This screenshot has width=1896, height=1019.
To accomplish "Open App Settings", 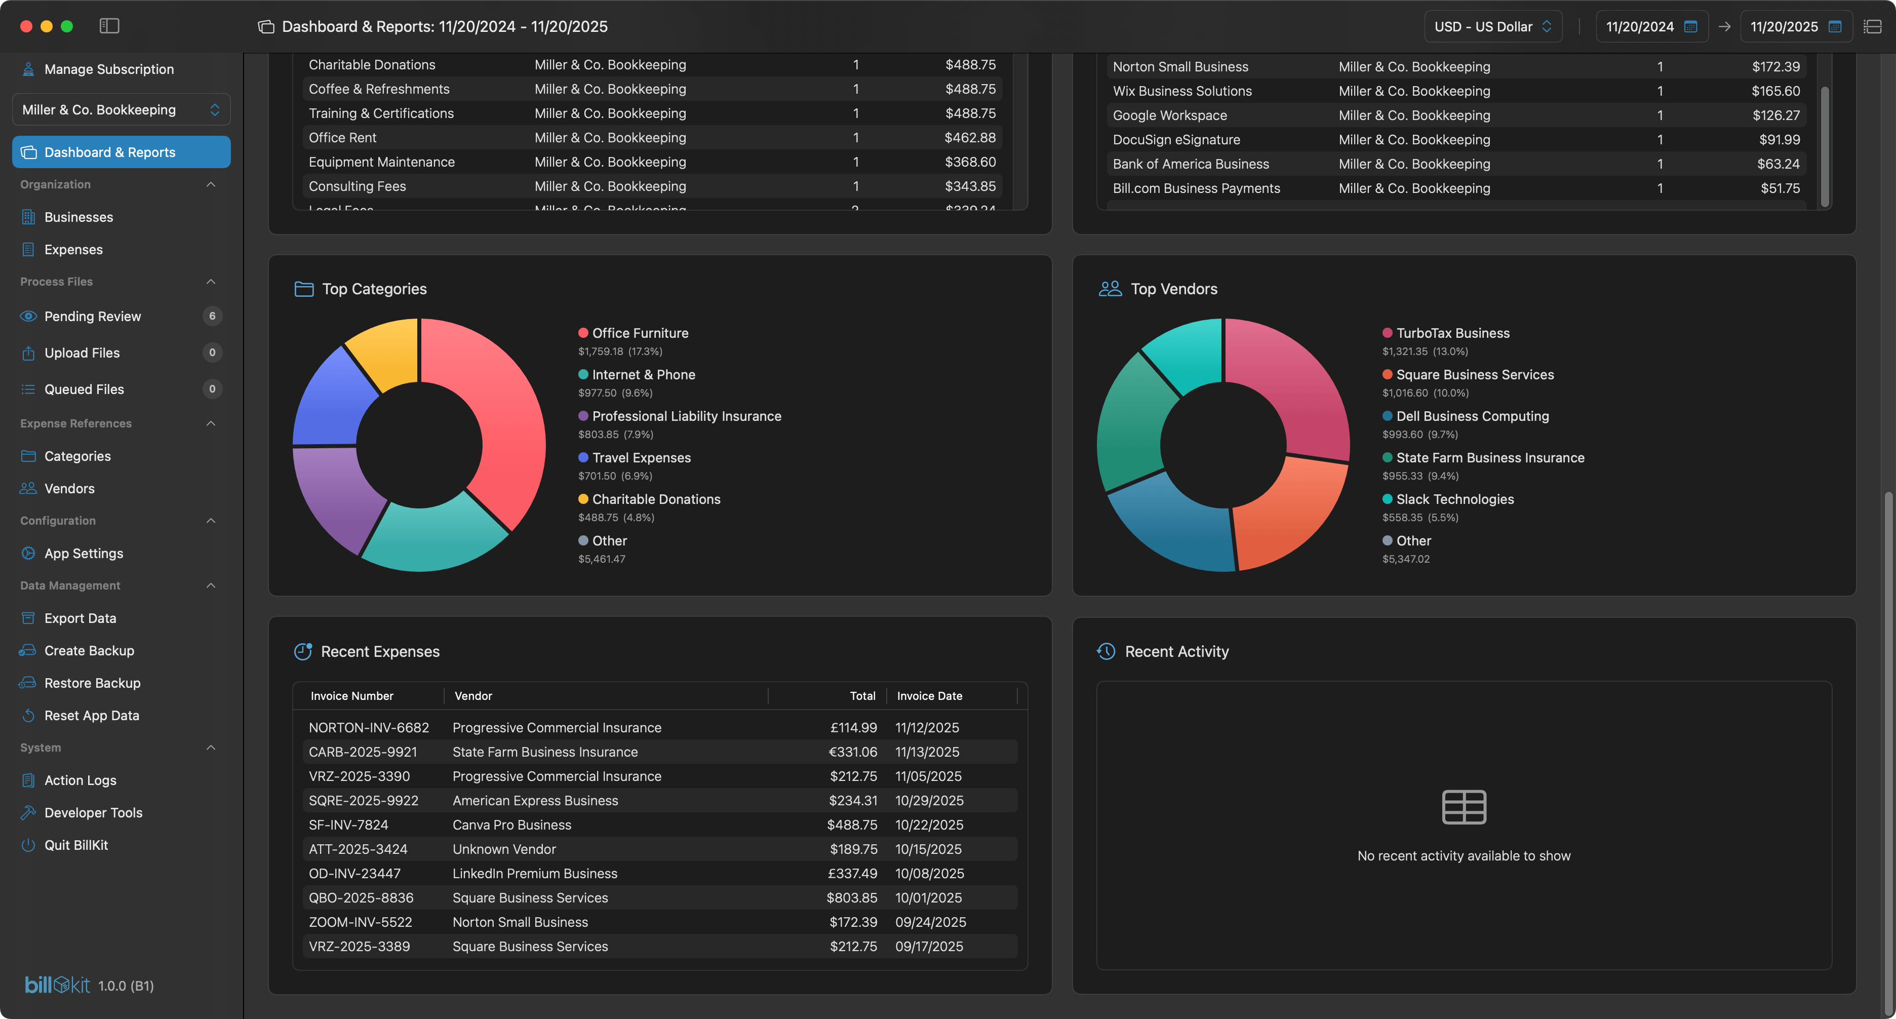I will point(83,553).
